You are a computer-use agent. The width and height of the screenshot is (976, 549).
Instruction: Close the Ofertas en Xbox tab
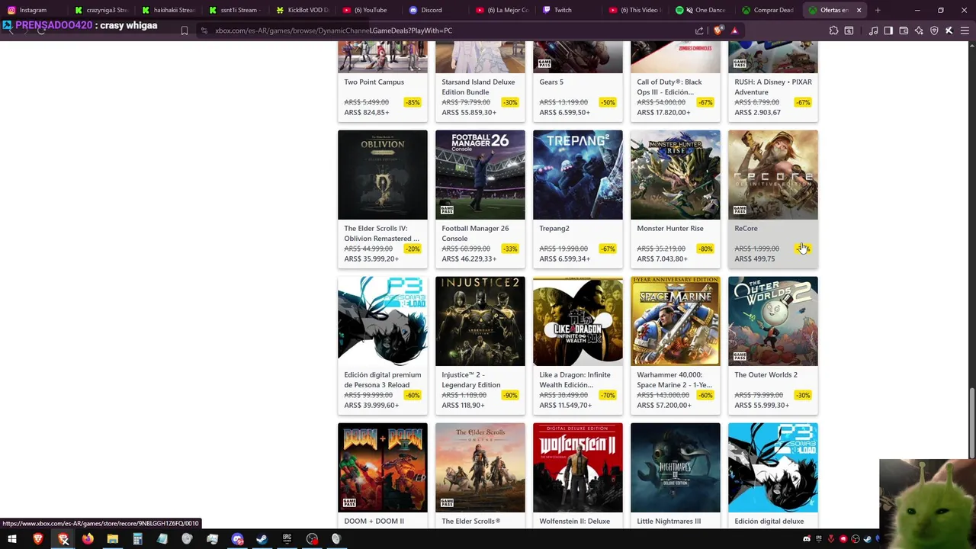click(859, 10)
